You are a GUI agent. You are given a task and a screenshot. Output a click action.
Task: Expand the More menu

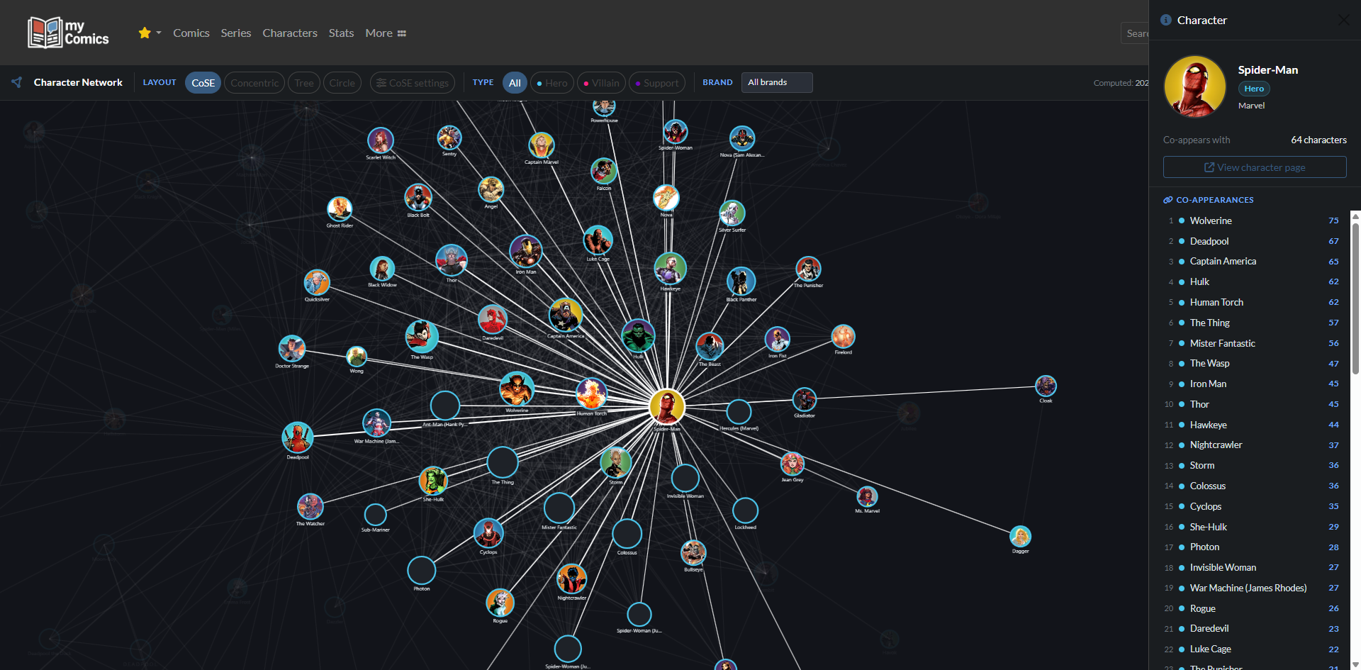[386, 33]
